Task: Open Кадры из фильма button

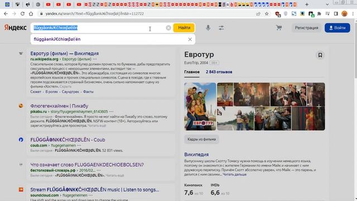Action: (201, 139)
